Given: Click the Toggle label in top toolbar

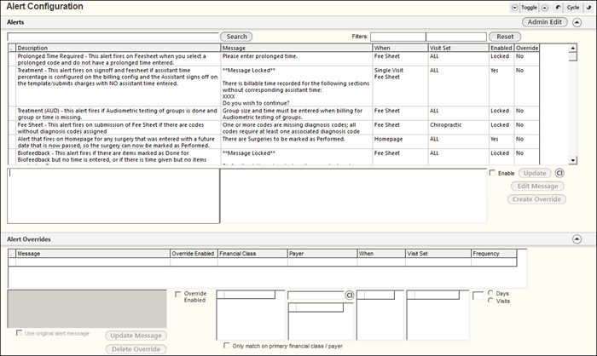Looking at the screenshot, I should tap(529, 8).
